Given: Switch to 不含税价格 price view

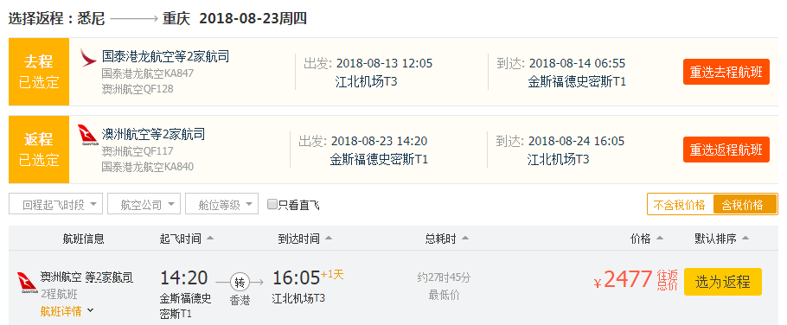Looking at the screenshot, I should pyautogui.click(x=680, y=205).
